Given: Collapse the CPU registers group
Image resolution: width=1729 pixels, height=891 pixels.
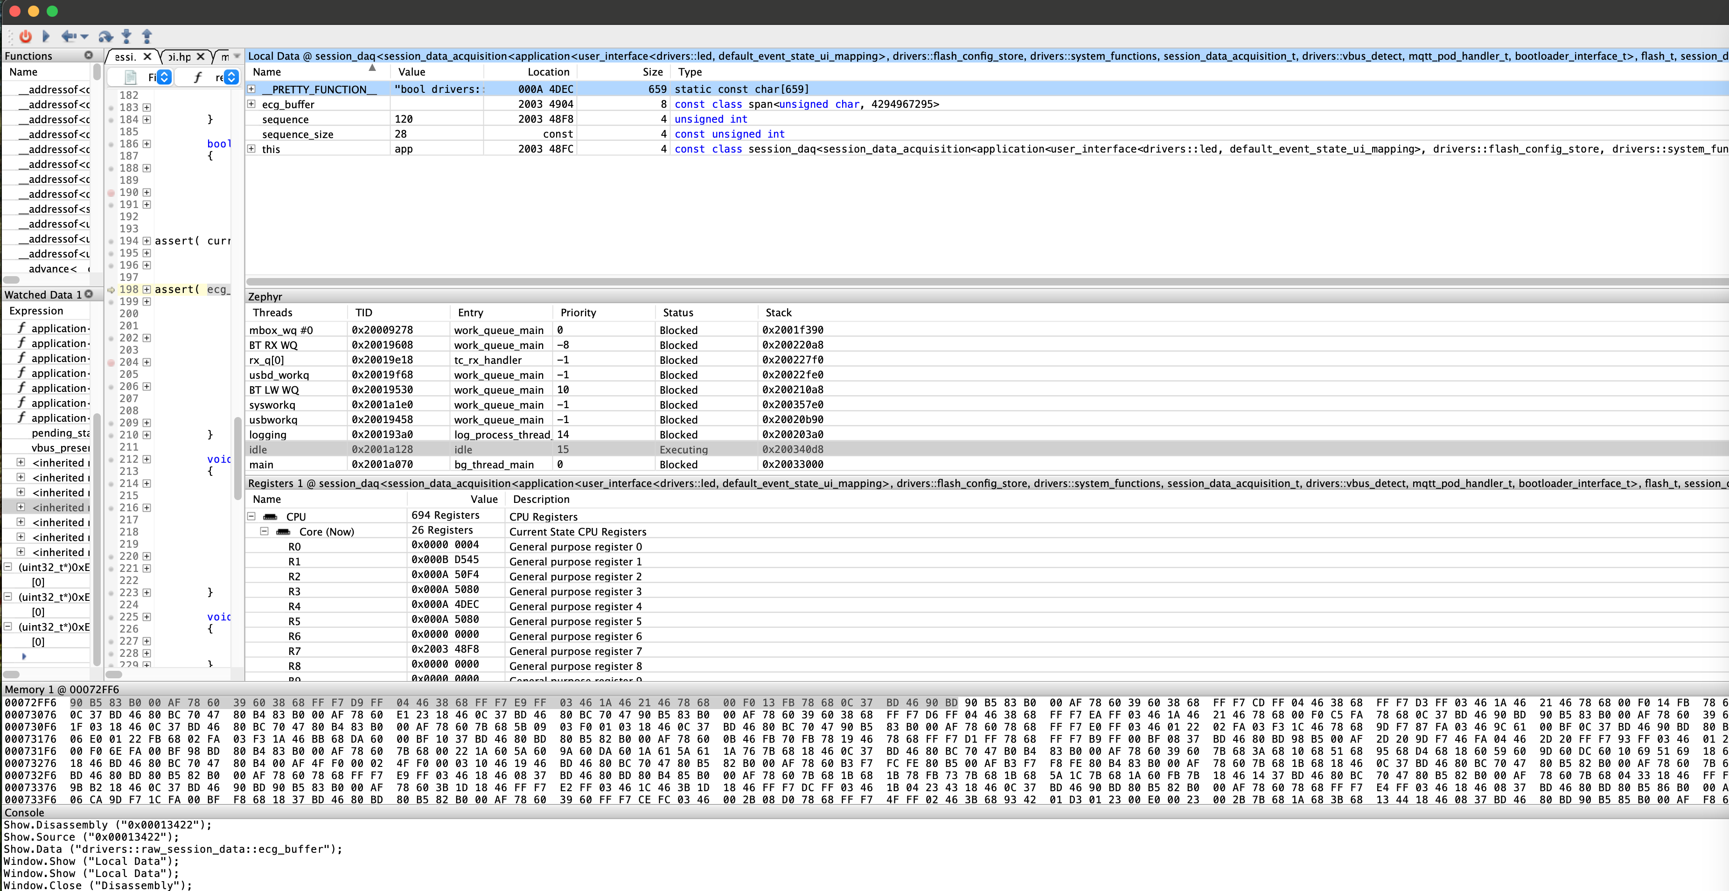Looking at the screenshot, I should 251,516.
